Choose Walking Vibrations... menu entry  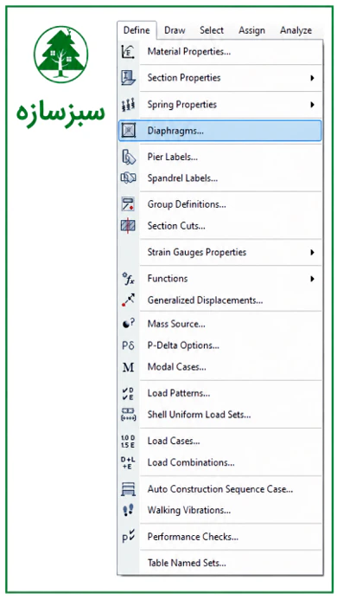[220, 510]
